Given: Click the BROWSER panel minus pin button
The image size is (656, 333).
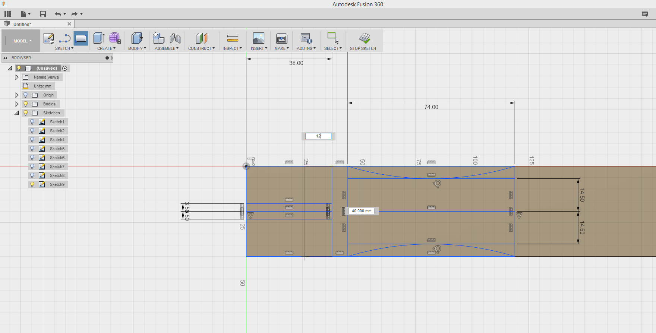Looking at the screenshot, I should pyautogui.click(x=107, y=58).
